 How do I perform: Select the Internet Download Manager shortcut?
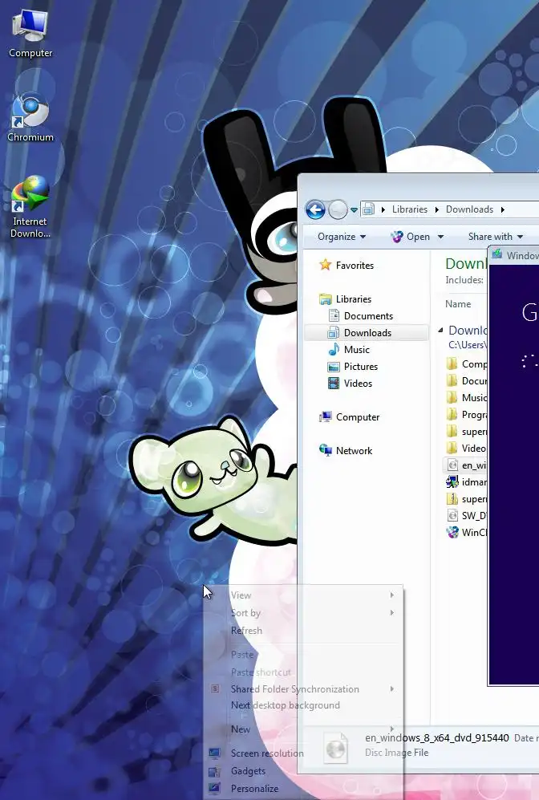(x=30, y=207)
